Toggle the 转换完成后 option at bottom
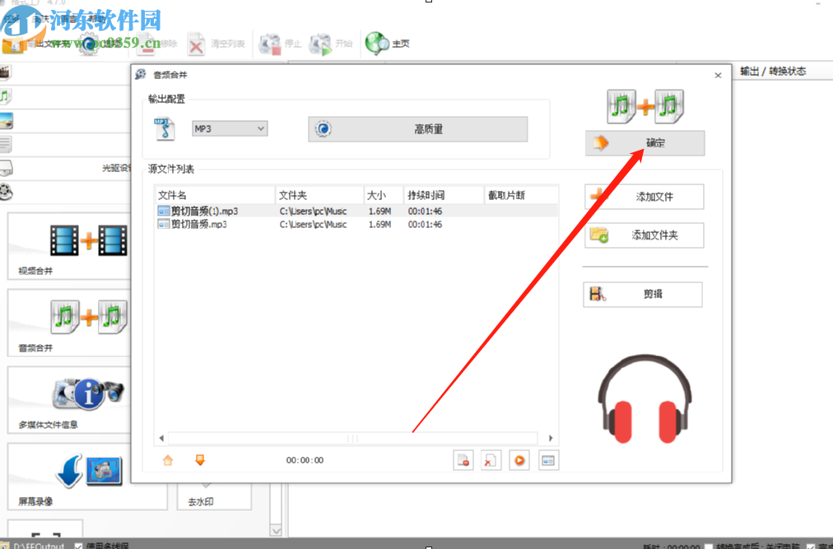This screenshot has width=833, height=549. [709, 545]
